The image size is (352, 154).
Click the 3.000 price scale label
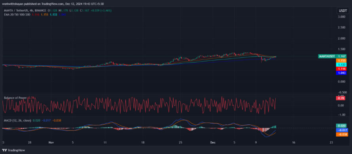[341, 17]
